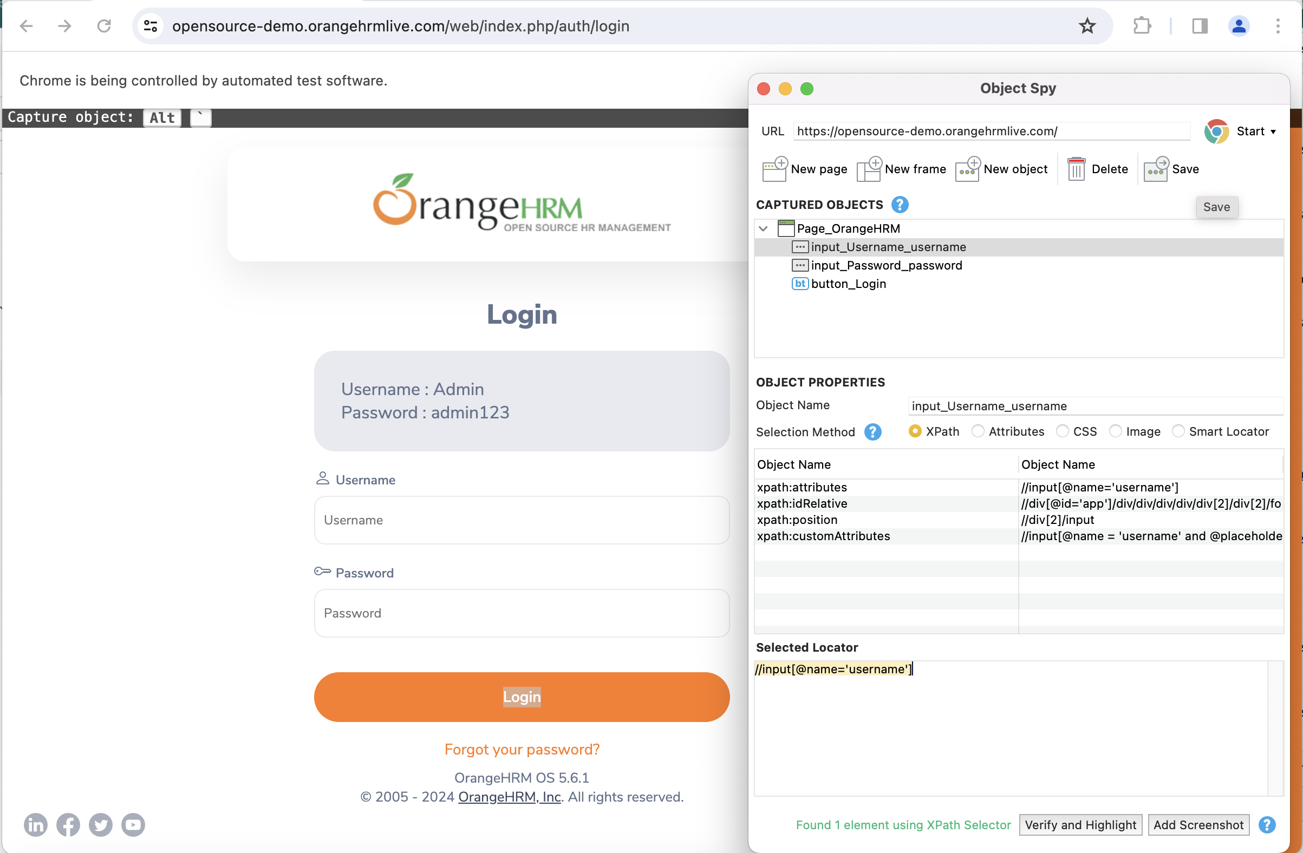
Task: Click the browser forward arrow
Action: (x=64, y=26)
